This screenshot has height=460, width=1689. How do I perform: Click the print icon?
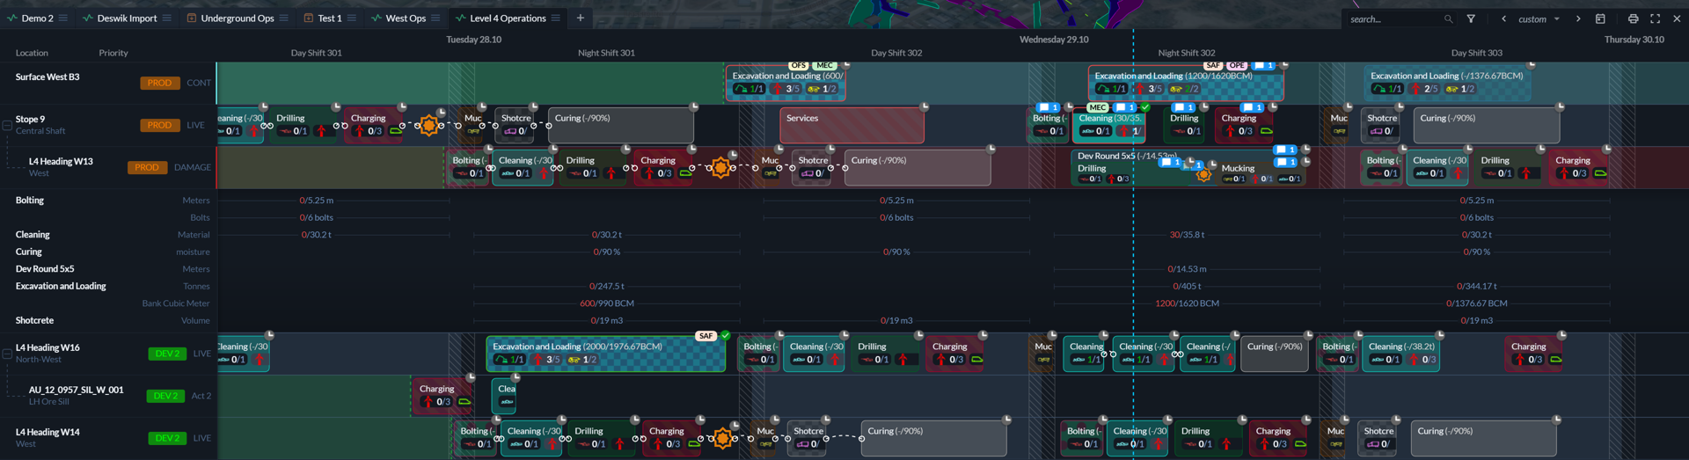pos(1633,18)
